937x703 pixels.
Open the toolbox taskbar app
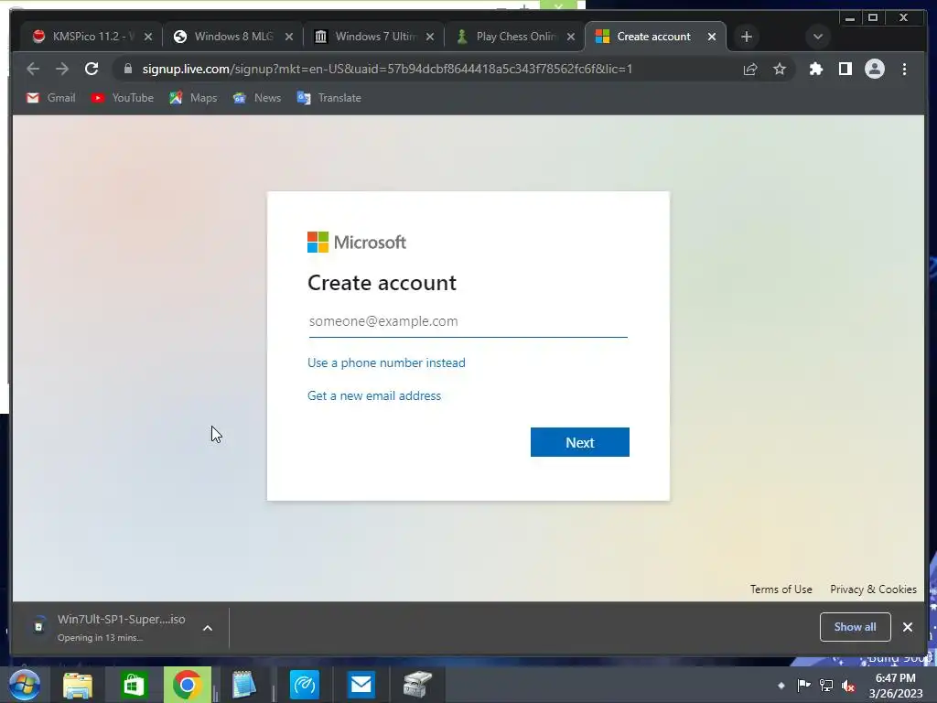[417, 685]
